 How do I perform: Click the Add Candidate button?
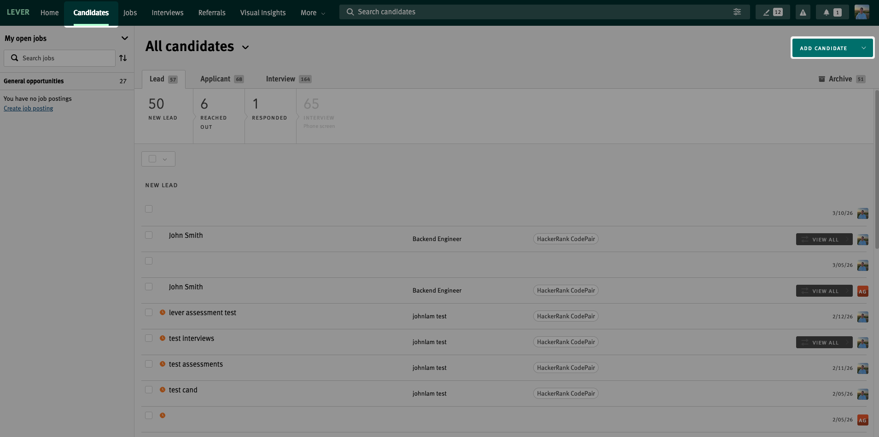click(x=823, y=48)
